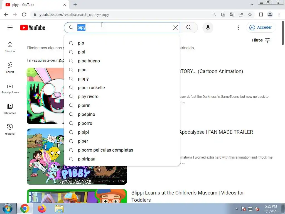The image size is (285, 214).
Task: Close the 'pipy - YouTube' tab
Action: 65,5
